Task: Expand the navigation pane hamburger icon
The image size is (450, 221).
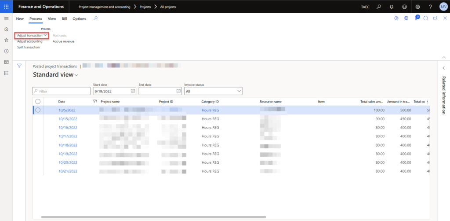Action: tap(6, 18)
